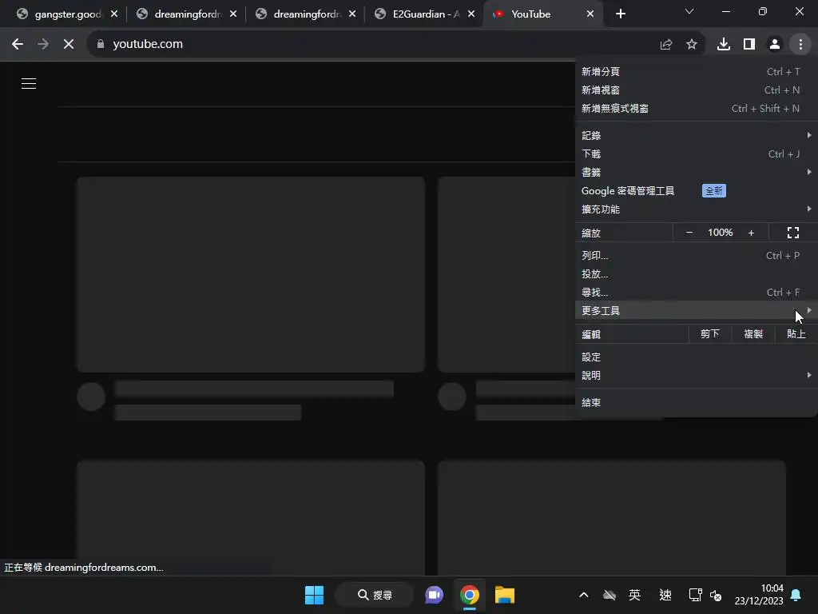The height and width of the screenshot is (614, 818).
Task: Open the network status tray icon
Action: pyautogui.click(x=695, y=595)
